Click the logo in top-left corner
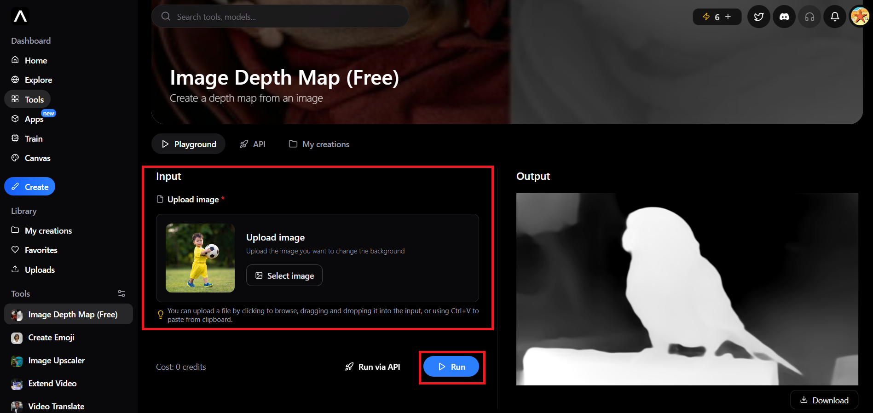 tap(20, 17)
